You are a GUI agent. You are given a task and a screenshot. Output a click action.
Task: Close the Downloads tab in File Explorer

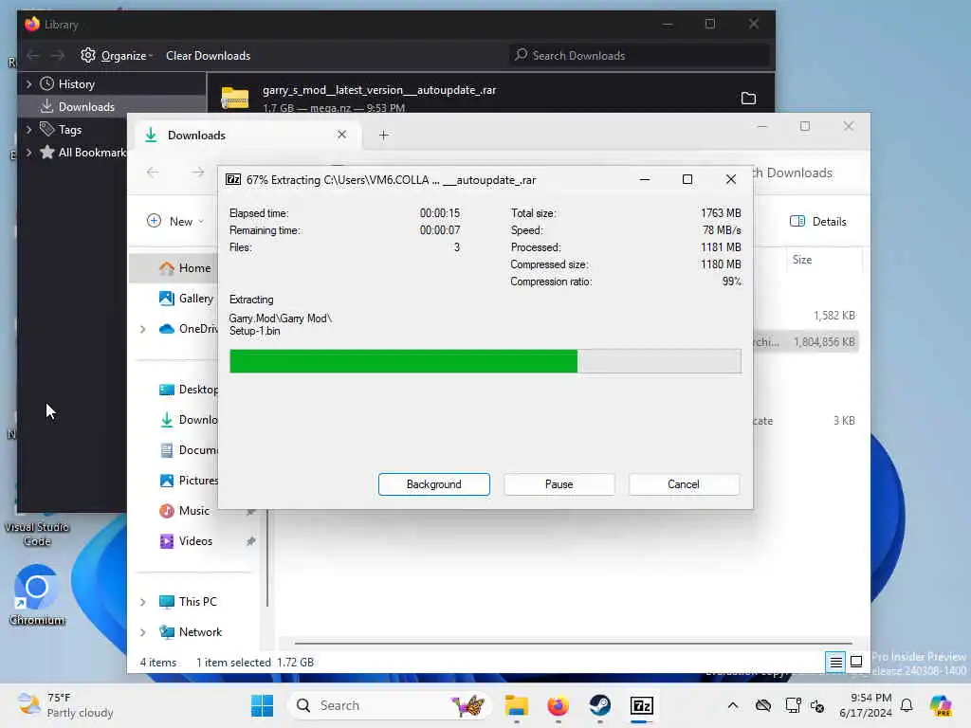[341, 135]
